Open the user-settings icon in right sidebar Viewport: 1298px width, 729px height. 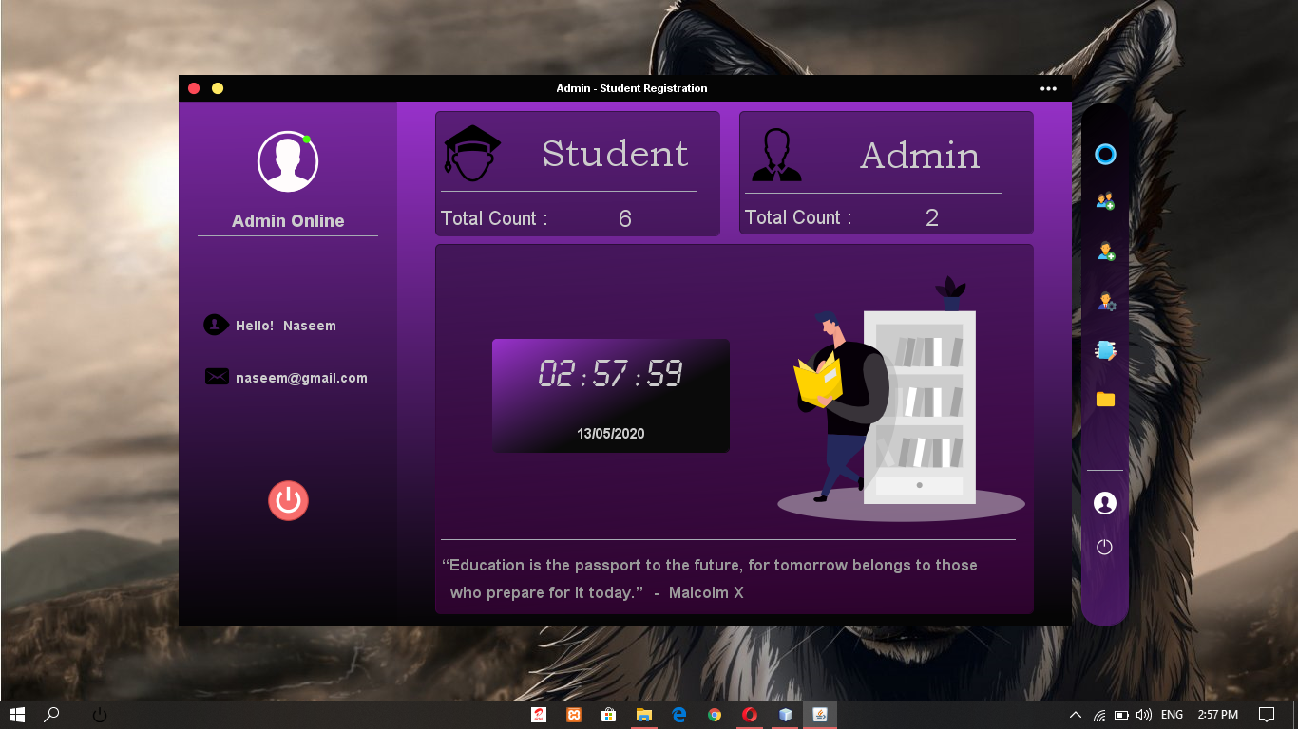point(1104,301)
